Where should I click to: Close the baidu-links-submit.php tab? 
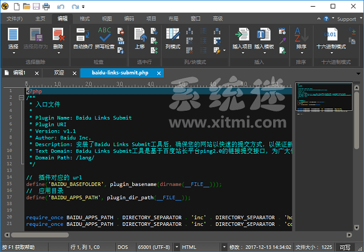point(159,73)
